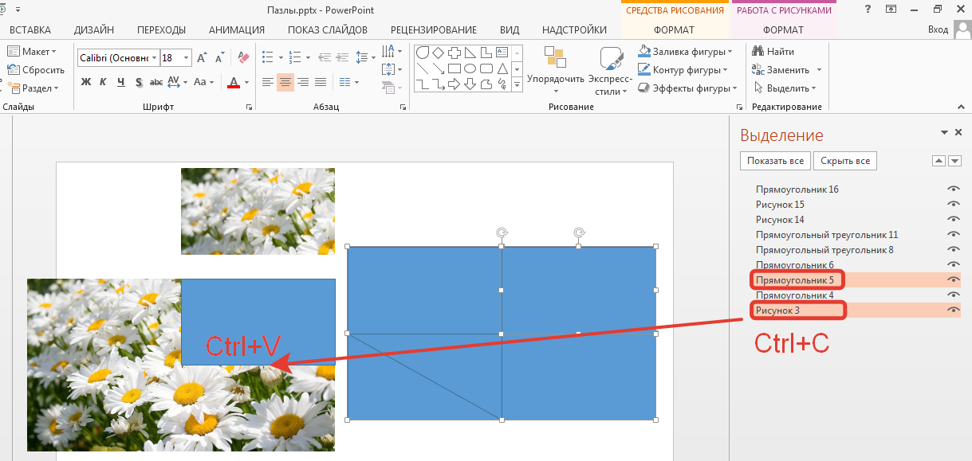Click Сбросить reset slide button

[x=36, y=70]
